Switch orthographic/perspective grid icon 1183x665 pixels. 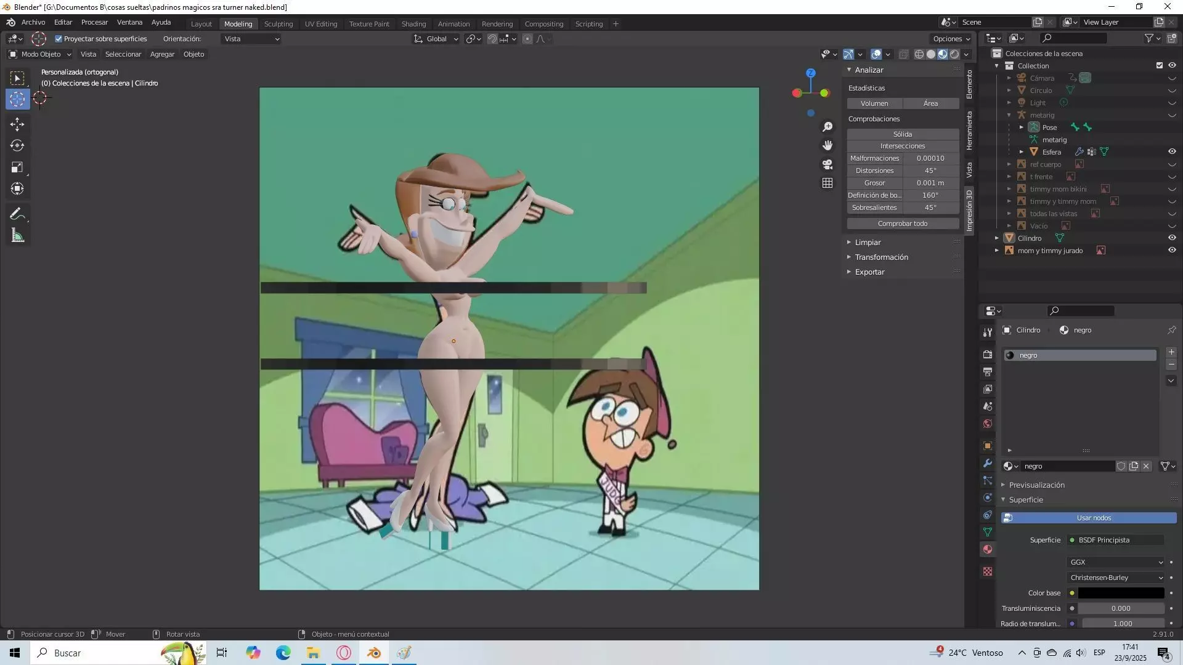[827, 183]
